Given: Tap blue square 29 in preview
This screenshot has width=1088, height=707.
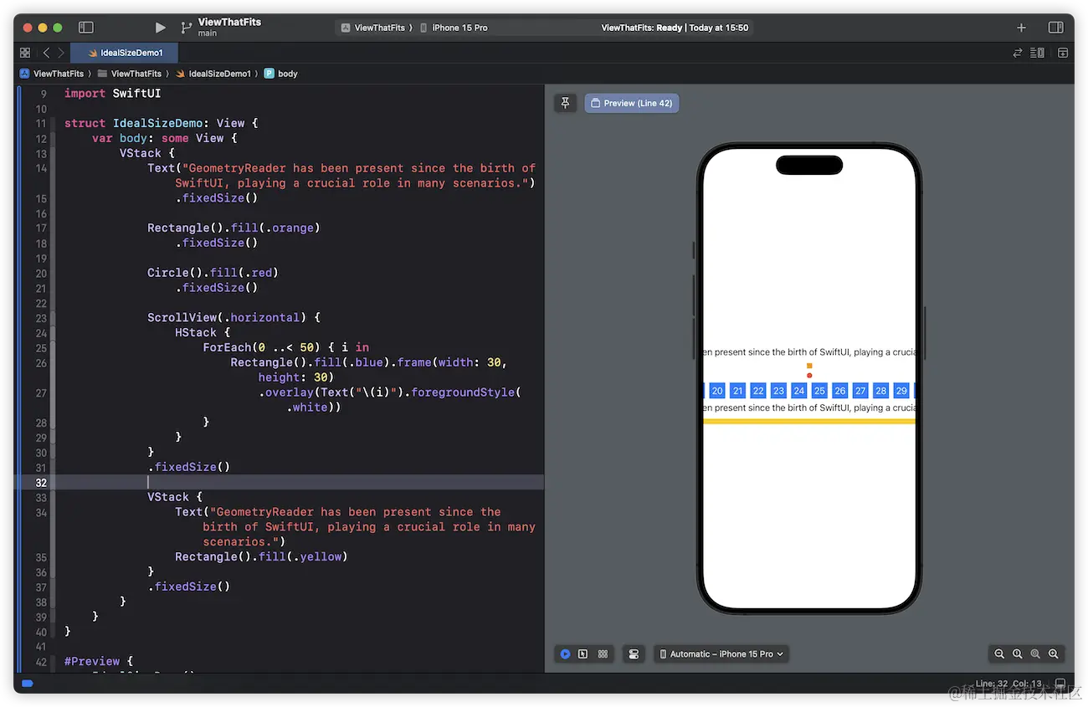Looking at the screenshot, I should pos(901,391).
